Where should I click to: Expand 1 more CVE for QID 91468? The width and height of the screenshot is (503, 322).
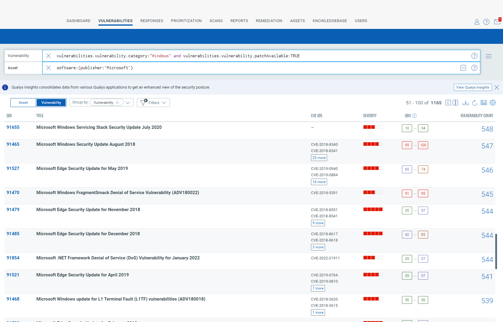click(x=318, y=312)
